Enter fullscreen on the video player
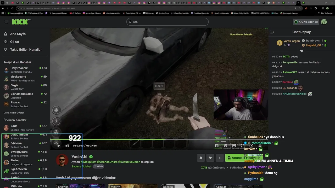335x188 pixels. pyautogui.click(x=243, y=146)
